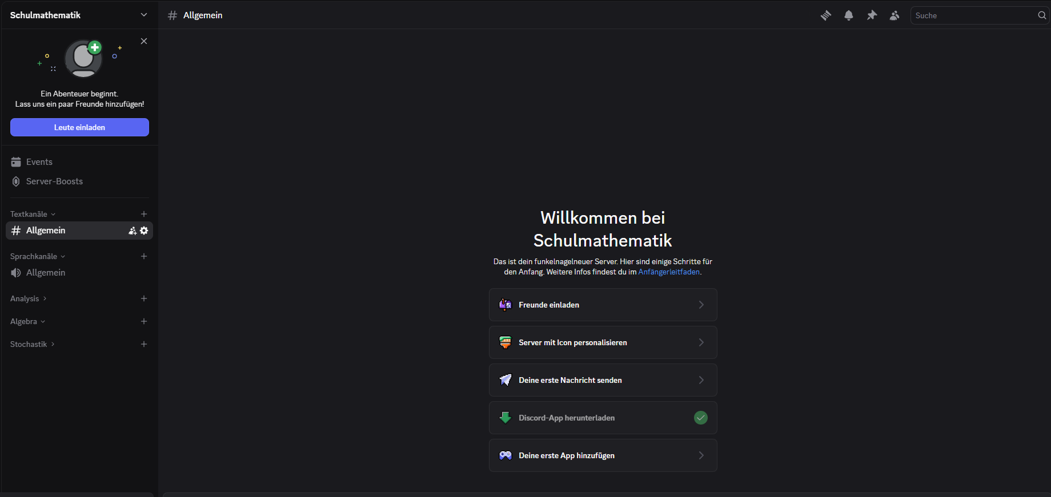The image size is (1051, 497).
Task: Click the completed Discord-App herunterladen checkmark
Action: (x=701, y=418)
